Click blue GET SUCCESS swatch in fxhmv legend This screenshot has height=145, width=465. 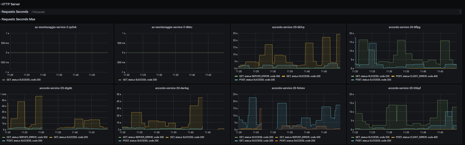[x=236, y=141]
